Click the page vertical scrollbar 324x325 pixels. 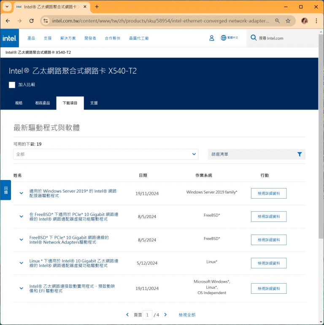pyautogui.click(x=321, y=137)
